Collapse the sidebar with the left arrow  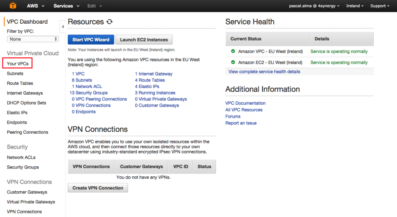pyautogui.click(x=62, y=27)
